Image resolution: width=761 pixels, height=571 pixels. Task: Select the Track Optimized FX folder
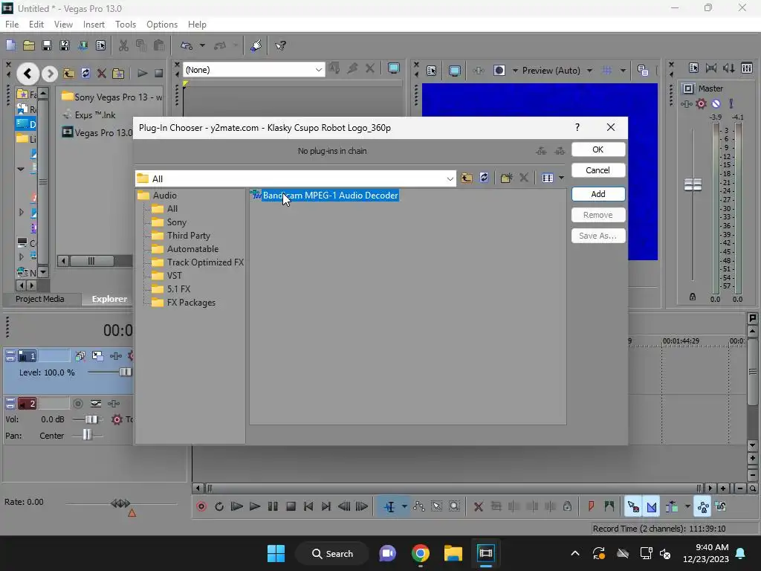(x=198, y=262)
